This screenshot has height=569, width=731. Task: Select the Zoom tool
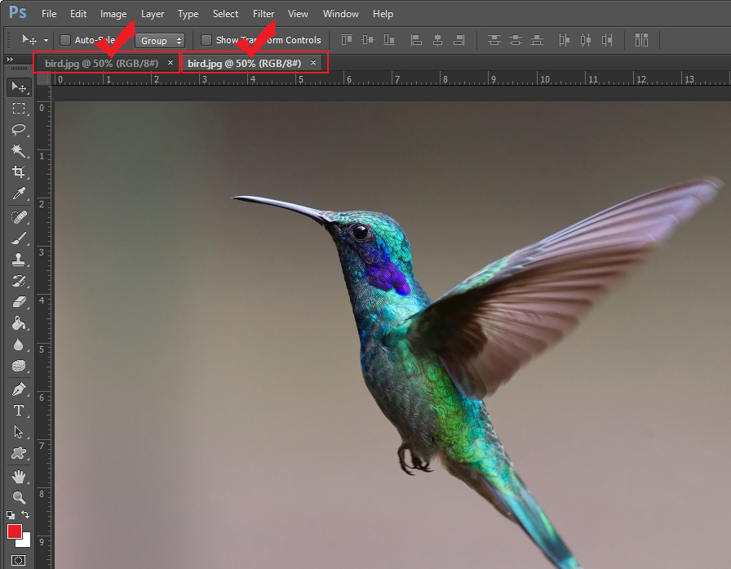pyautogui.click(x=19, y=498)
